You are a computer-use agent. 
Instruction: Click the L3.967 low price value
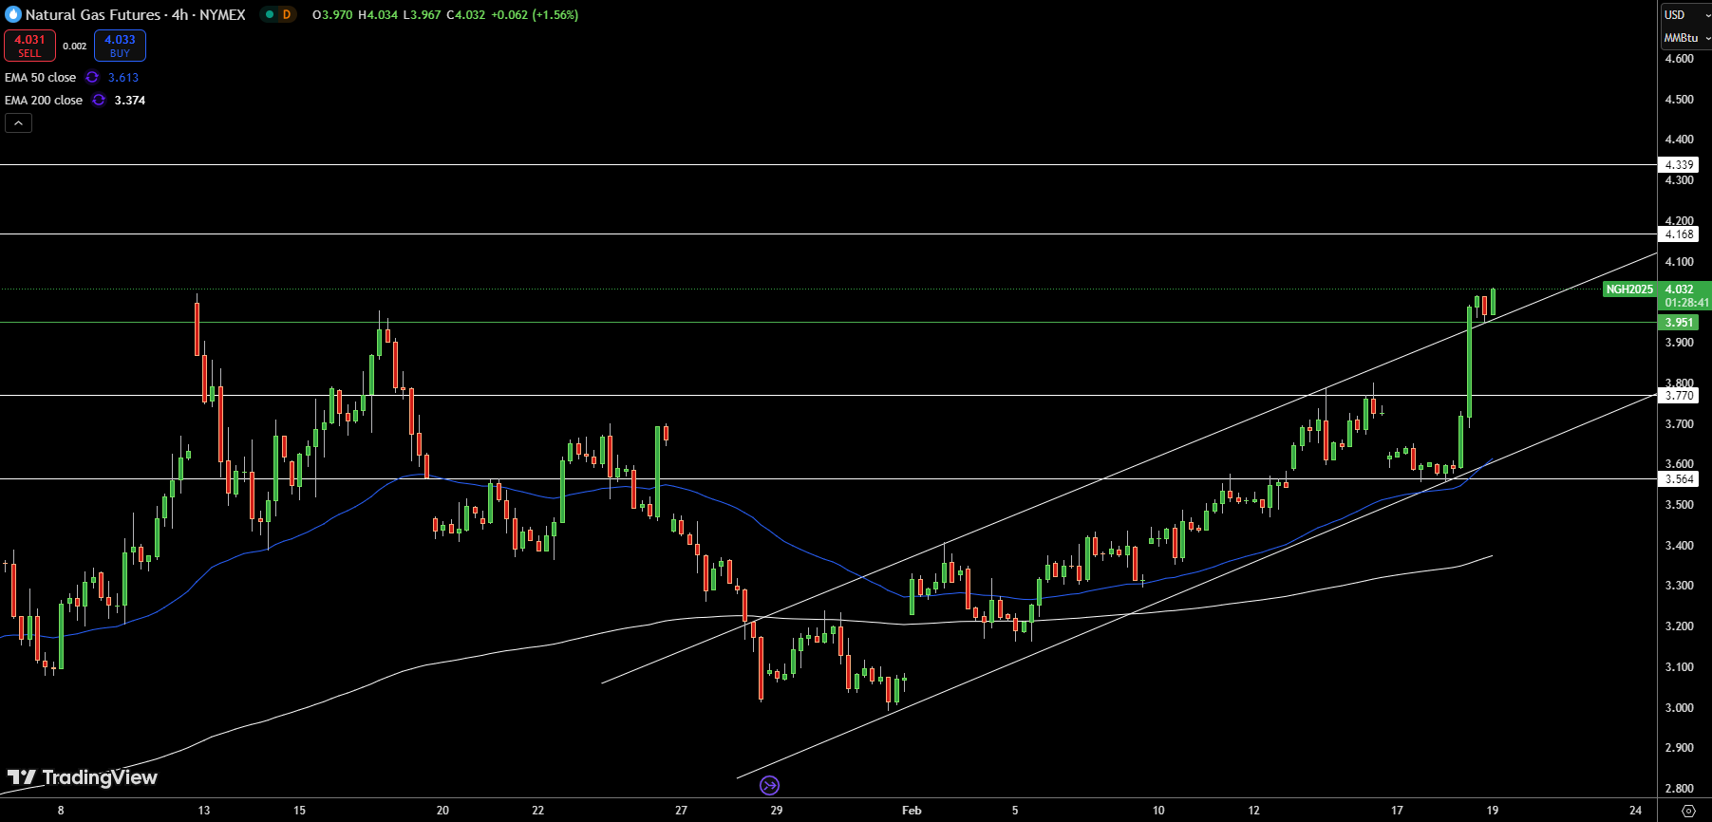(x=422, y=14)
